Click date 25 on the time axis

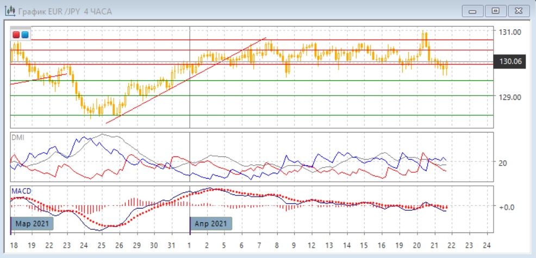pos(102,245)
